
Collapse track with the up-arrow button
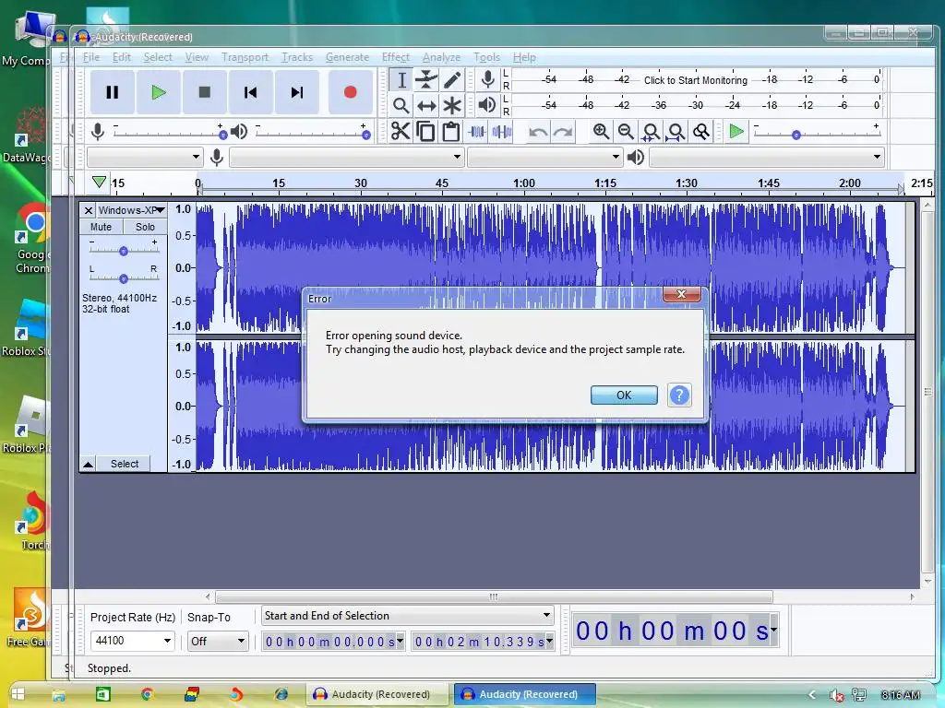[x=88, y=464]
